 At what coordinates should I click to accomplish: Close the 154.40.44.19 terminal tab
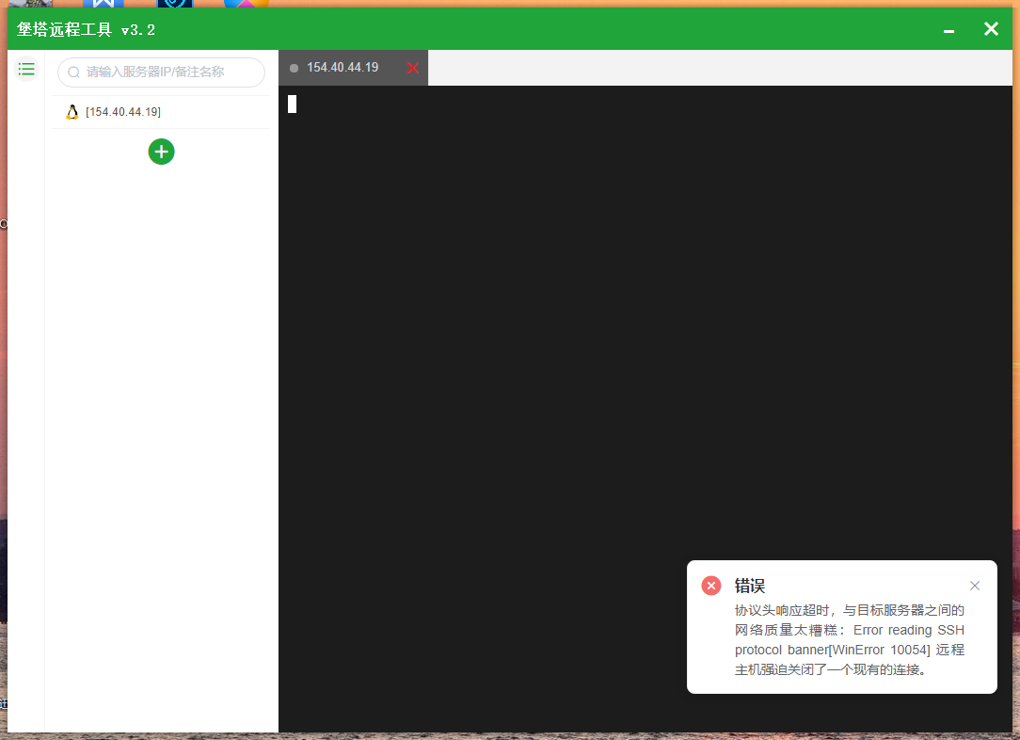[412, 68]
